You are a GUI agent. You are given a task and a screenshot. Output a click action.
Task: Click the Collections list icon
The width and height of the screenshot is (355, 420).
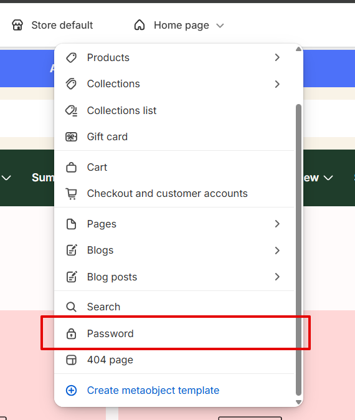[x=71, y=110]
